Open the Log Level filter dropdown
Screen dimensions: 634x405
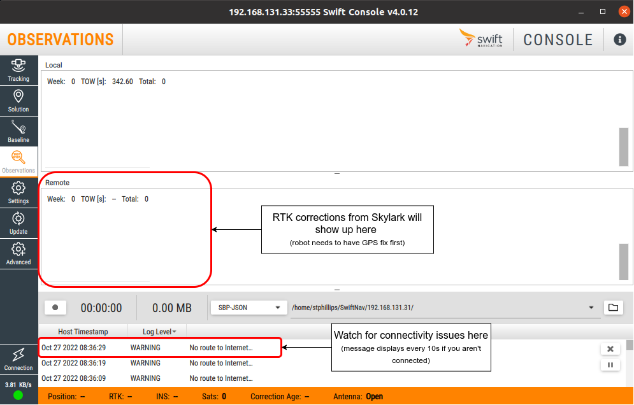(x=159, y=331)
